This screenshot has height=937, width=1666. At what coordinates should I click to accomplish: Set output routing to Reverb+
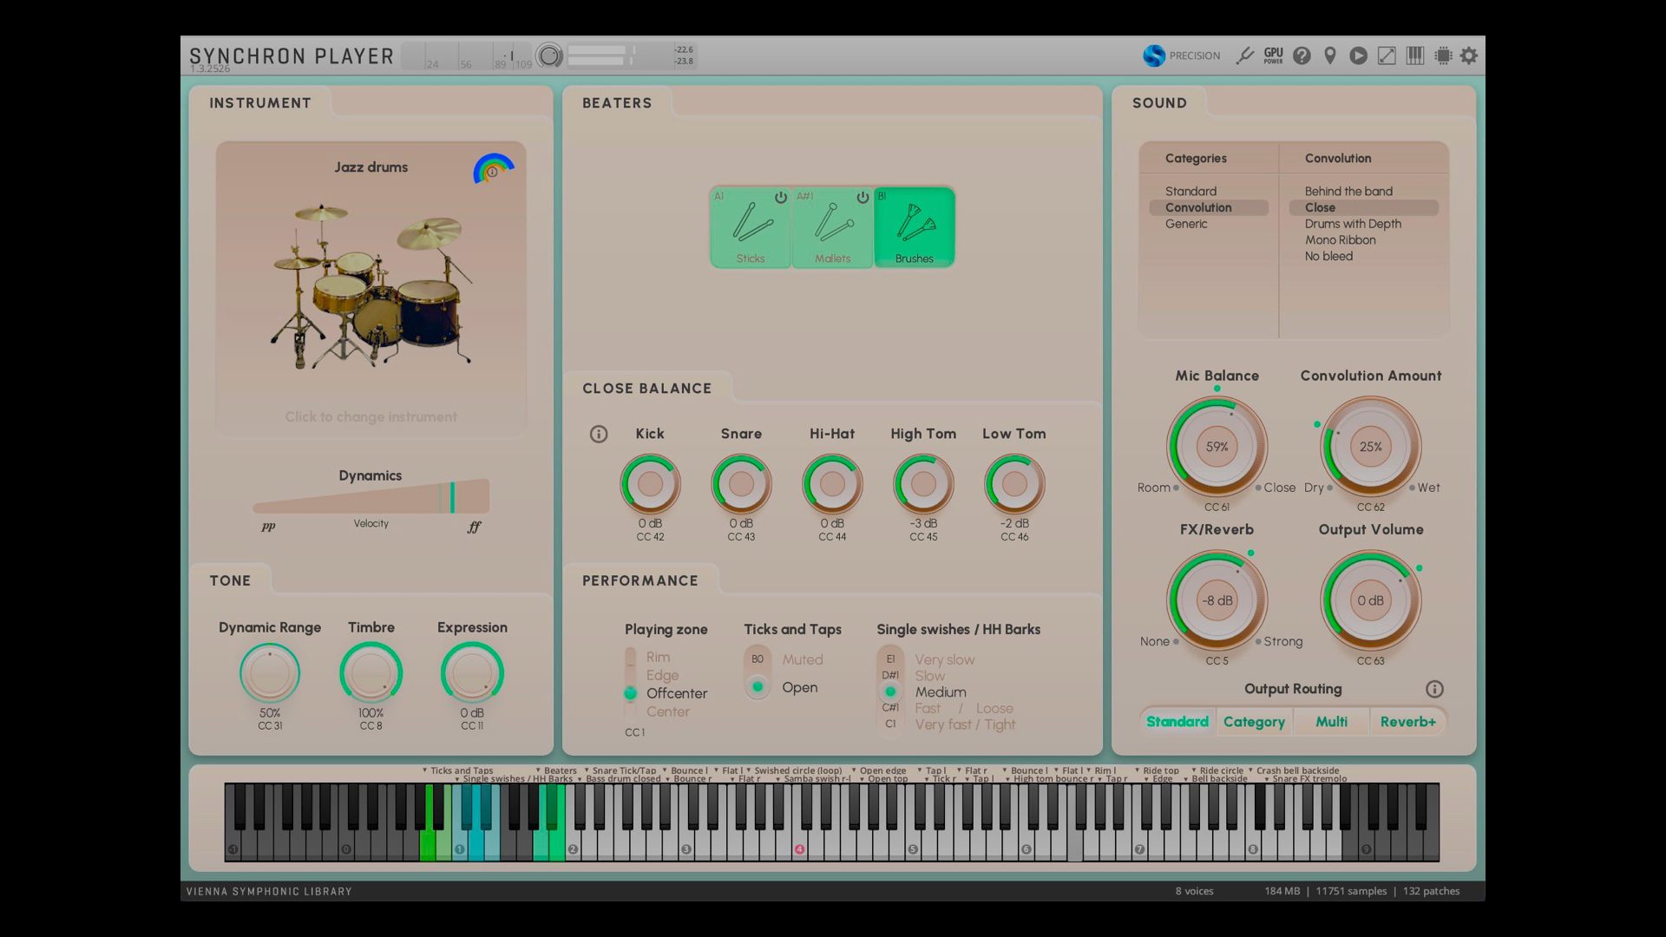click(1407, 722)
